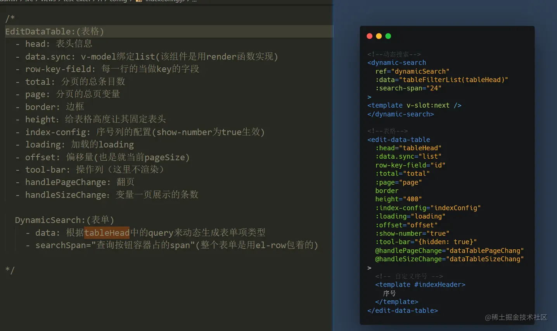Click the 'row-key-field="id"' attribute line
Image resolution: width=557 pixels, height=331 pixels.
point(410,165)
